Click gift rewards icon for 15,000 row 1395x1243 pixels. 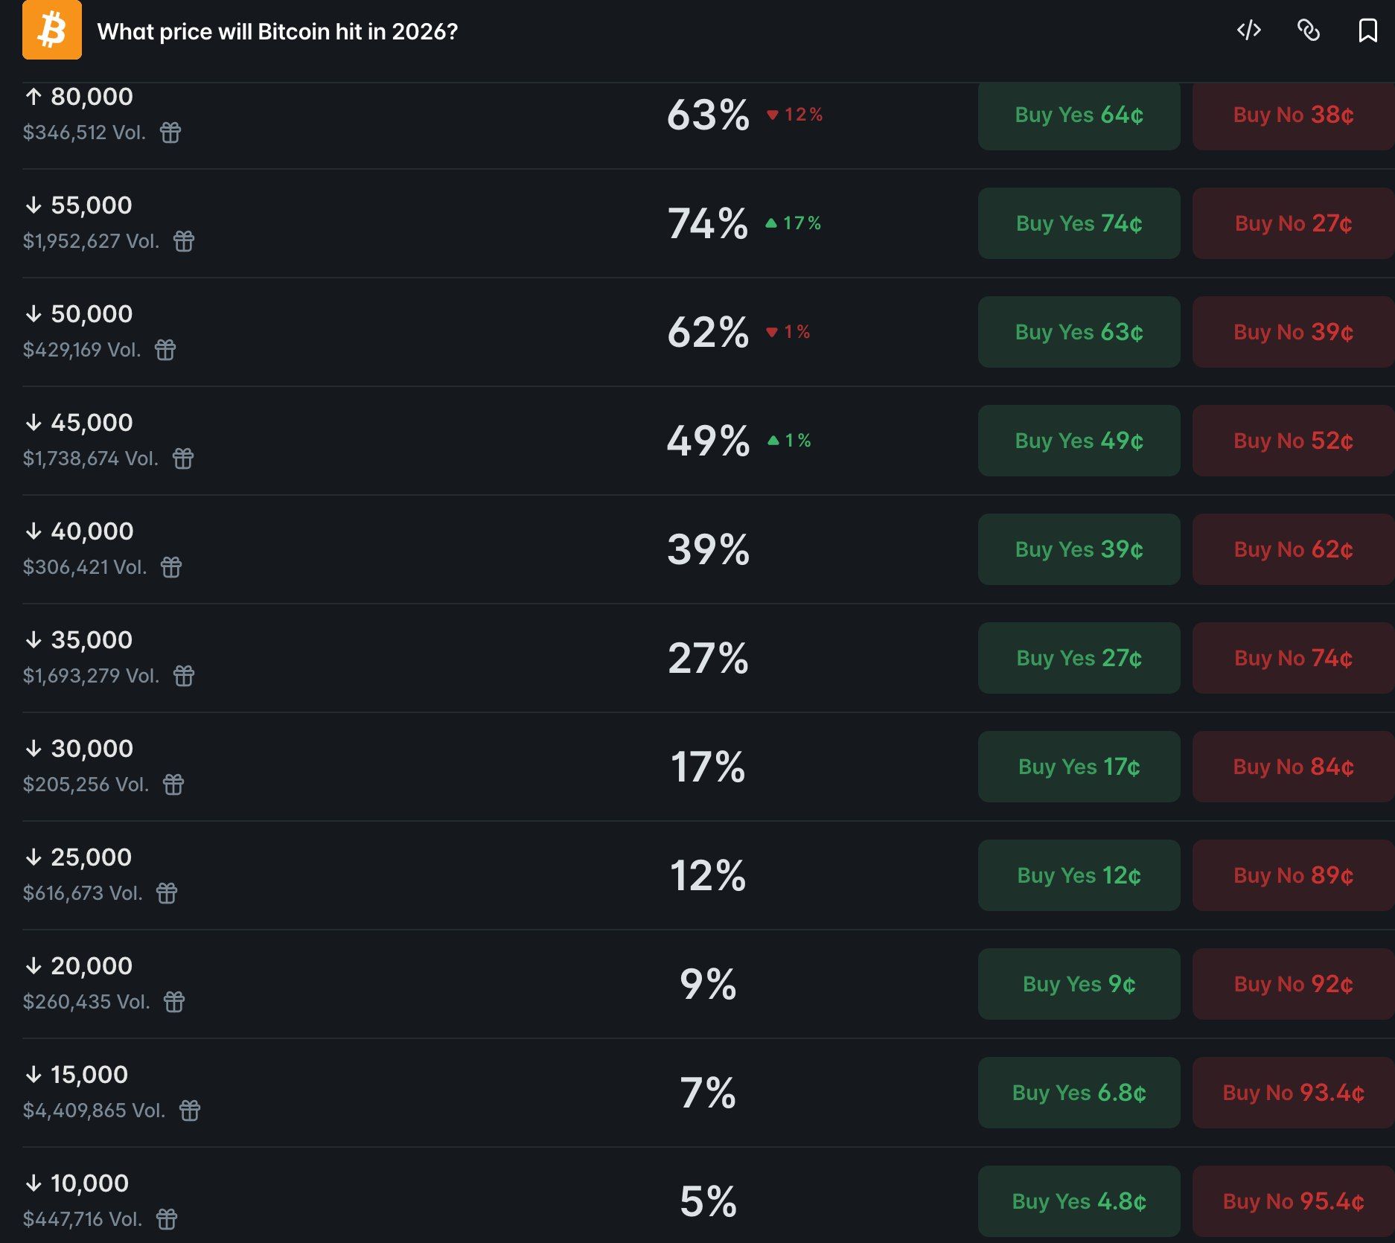[190, 1111]
